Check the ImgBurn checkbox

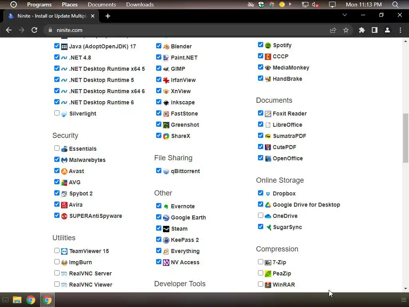[x=57, y=261]
